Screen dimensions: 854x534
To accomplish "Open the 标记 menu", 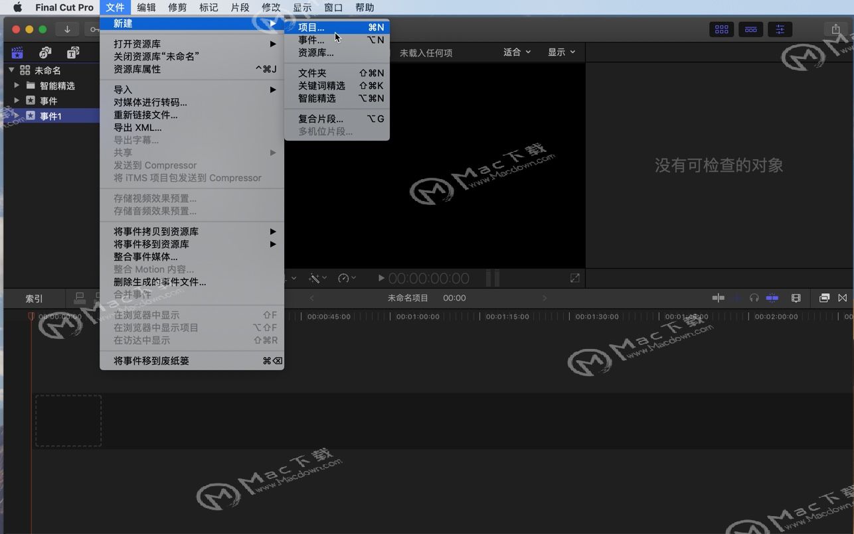I will pos(209,7).
